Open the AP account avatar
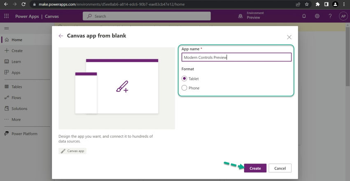350x181 pixels. (343, 16)
